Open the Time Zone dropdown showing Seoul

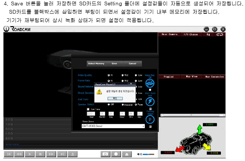coord(113,126)
